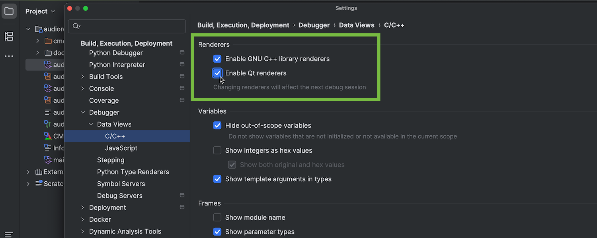Select JavaScript under Data Views
This screenshot has height=238, width=597.
coord(121,148)
